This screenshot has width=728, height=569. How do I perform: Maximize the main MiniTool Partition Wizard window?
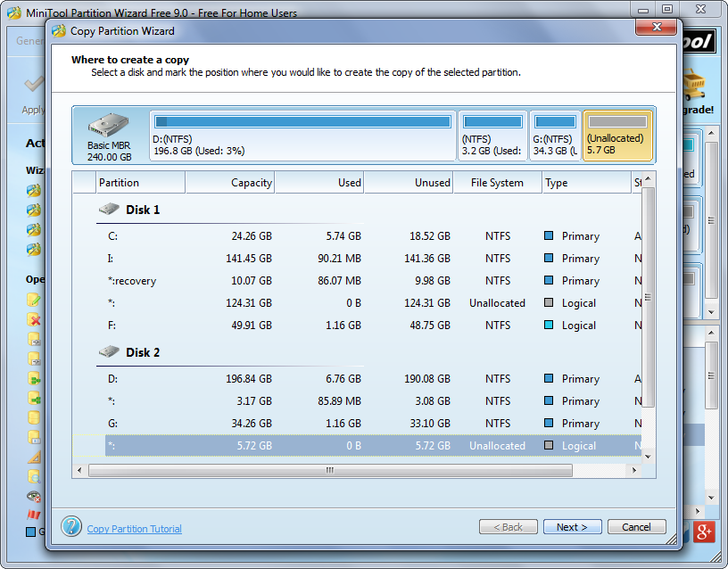coord(667,9)
